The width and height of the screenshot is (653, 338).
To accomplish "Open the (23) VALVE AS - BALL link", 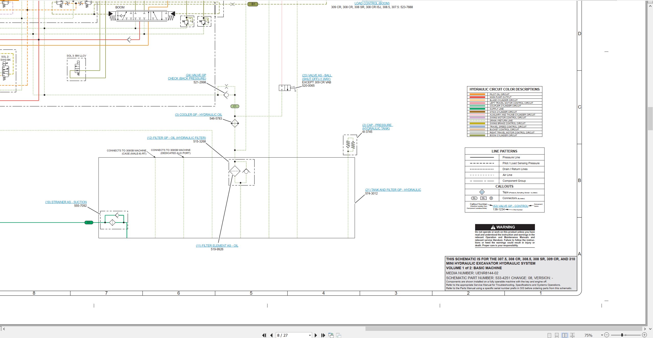I will [317, 77].
